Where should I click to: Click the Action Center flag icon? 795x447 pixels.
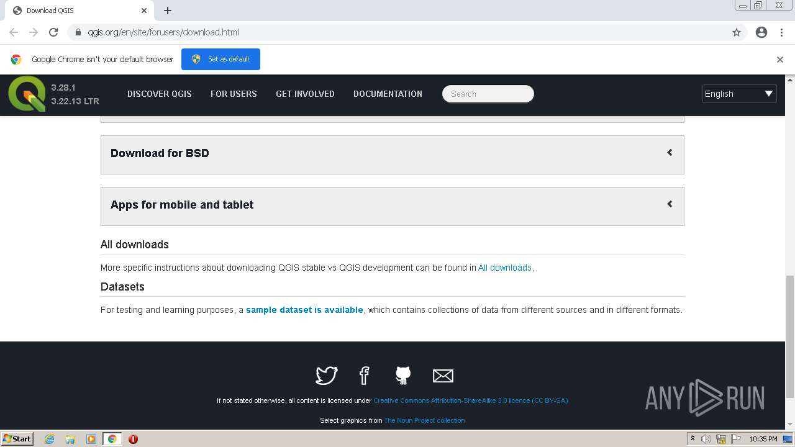click(x=735, y=439)
